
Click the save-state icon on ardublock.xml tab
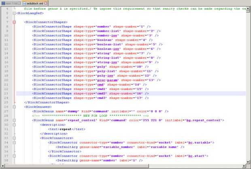coord(24,3)
